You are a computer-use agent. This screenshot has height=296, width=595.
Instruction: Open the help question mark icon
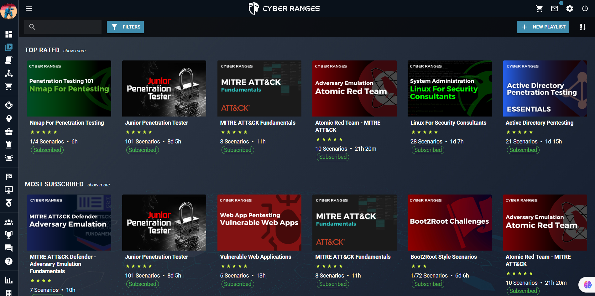click(9, 261)
